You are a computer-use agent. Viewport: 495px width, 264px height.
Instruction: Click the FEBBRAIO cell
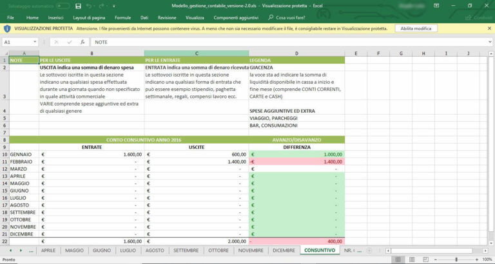[x=24, y=162]
